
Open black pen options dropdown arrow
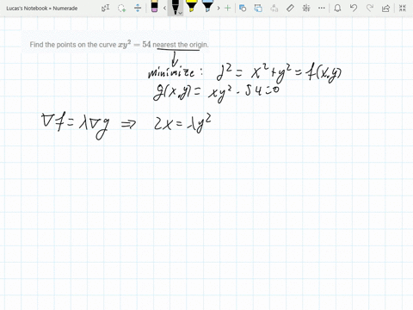pos(180,13)
